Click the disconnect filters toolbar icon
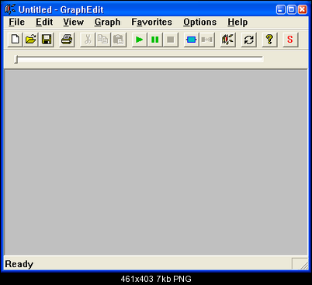 [206, 40]
